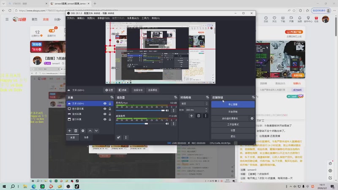Open 下载 icon in Douyu header

[283, 19]
